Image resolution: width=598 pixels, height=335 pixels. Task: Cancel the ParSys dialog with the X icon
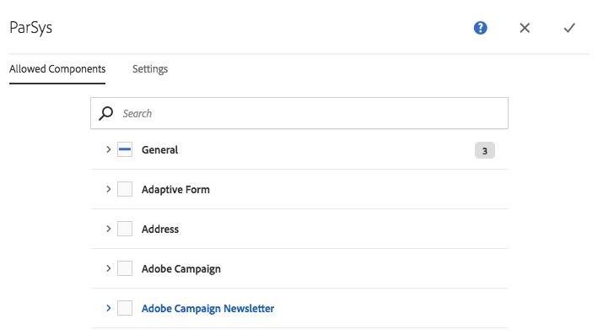pyautogui.click(x=525, y=28)
